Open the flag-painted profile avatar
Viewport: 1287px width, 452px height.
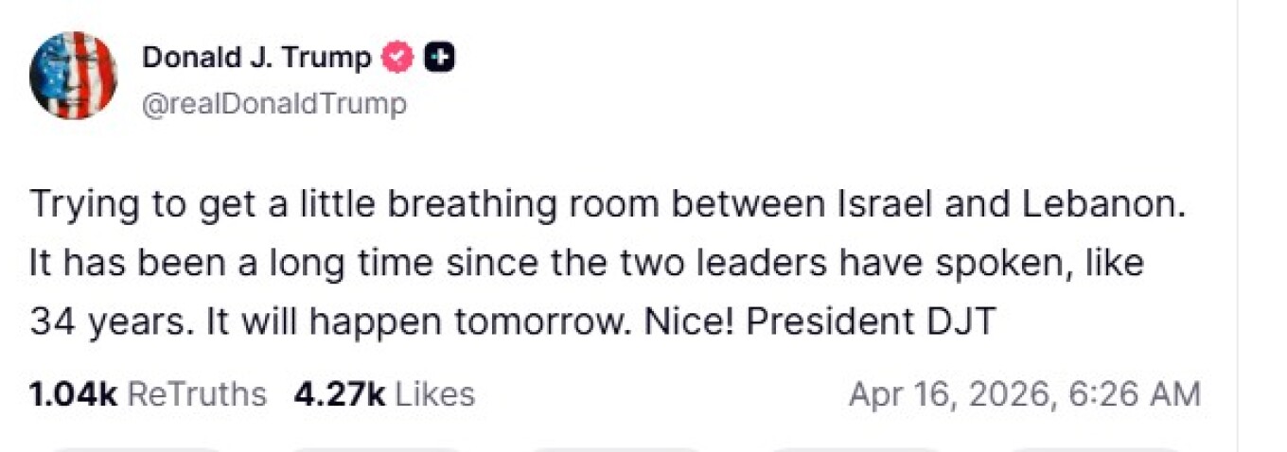pos(73,76)
